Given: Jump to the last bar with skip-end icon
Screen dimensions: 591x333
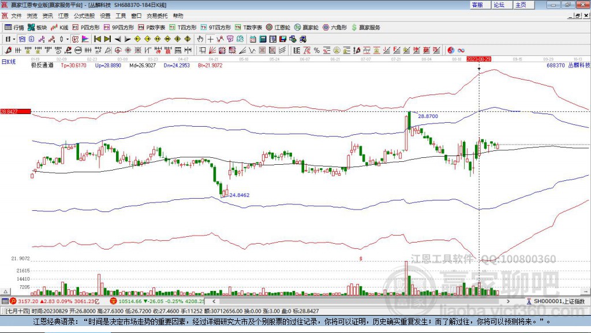Looking at the screenshot, I should (107, 39).
